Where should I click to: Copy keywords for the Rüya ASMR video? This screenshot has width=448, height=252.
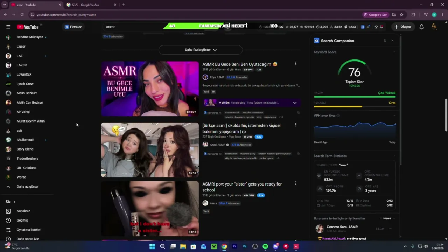click(299, 113)
